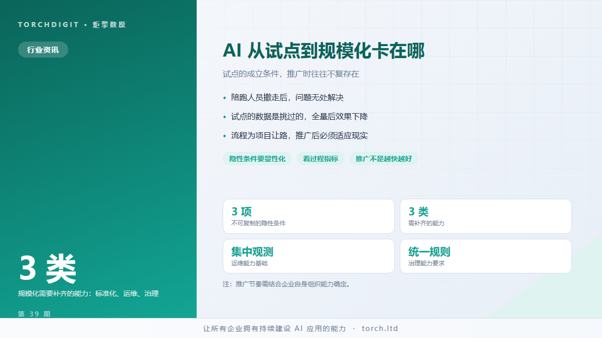Select the headline AI 从试点到规模化卡在哪
The image size is (602, 338).
coord(324,51)
